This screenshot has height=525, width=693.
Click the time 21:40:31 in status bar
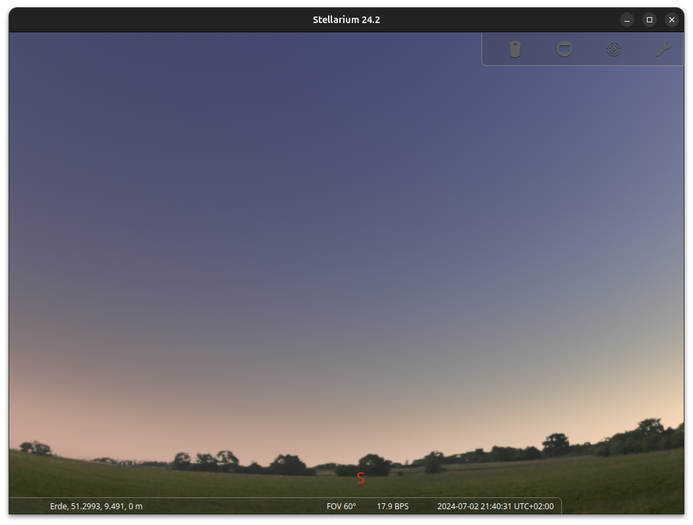497,507
